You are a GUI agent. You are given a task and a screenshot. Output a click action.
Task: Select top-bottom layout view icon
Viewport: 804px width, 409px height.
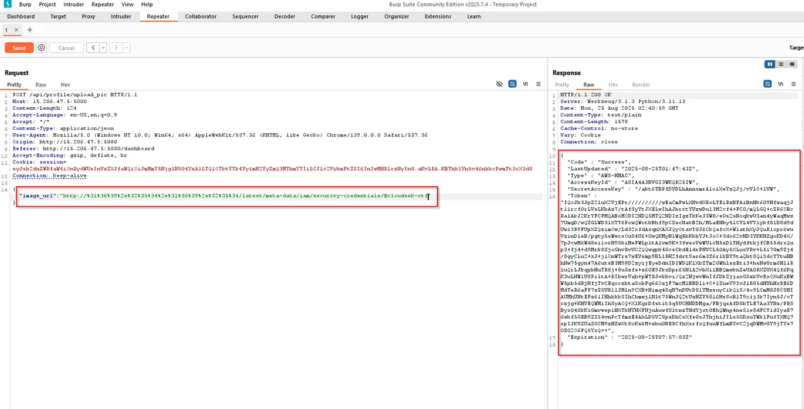tap(781, 64)
